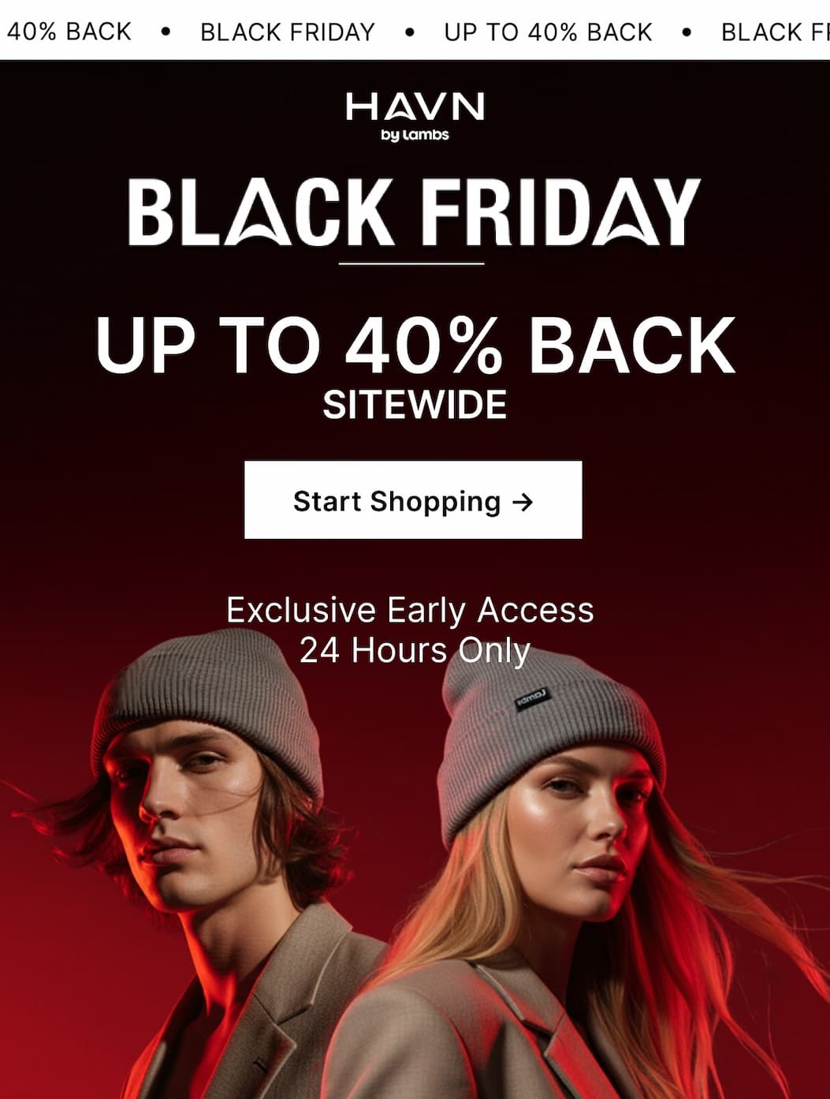Click the 'UP TO 40% BACK' headline
The image size is (830, 1099).
coord(415,346)
